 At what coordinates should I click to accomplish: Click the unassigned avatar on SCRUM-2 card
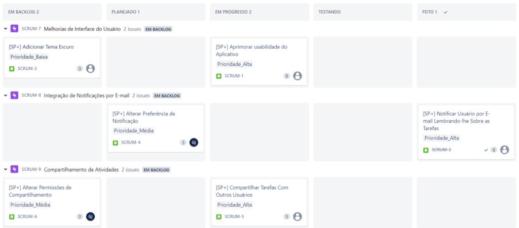click(90, 69)
